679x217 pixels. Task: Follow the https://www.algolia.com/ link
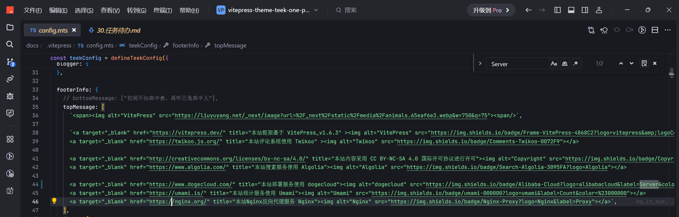click(187, 167)
